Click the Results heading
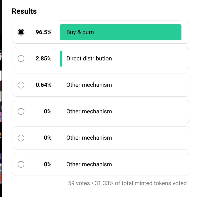The image size is (200, 197). 24,11
